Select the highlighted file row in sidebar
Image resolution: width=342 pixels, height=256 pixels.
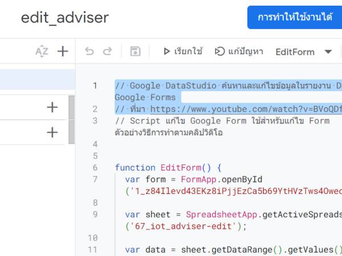pyautogui.click(x=38, y=80)
